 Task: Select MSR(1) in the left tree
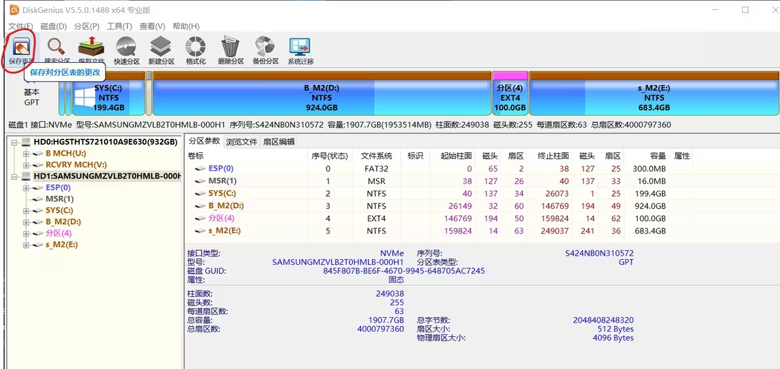(x=59, y=199)
